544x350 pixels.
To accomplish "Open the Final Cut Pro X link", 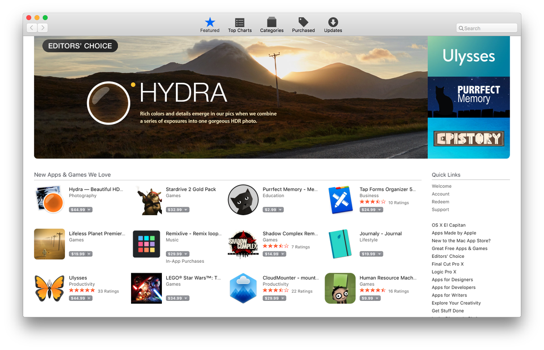I will coord(447,264).
